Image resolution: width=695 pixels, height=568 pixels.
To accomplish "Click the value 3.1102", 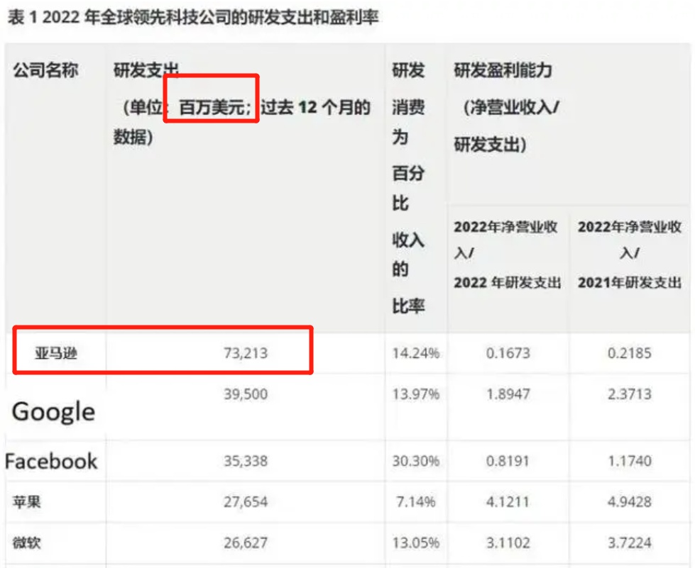I will pos(508,542).
